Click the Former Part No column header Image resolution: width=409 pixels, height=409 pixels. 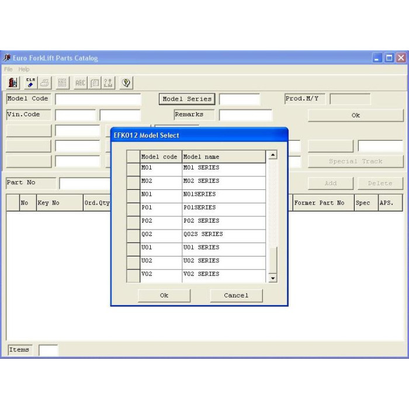[324, 203]
